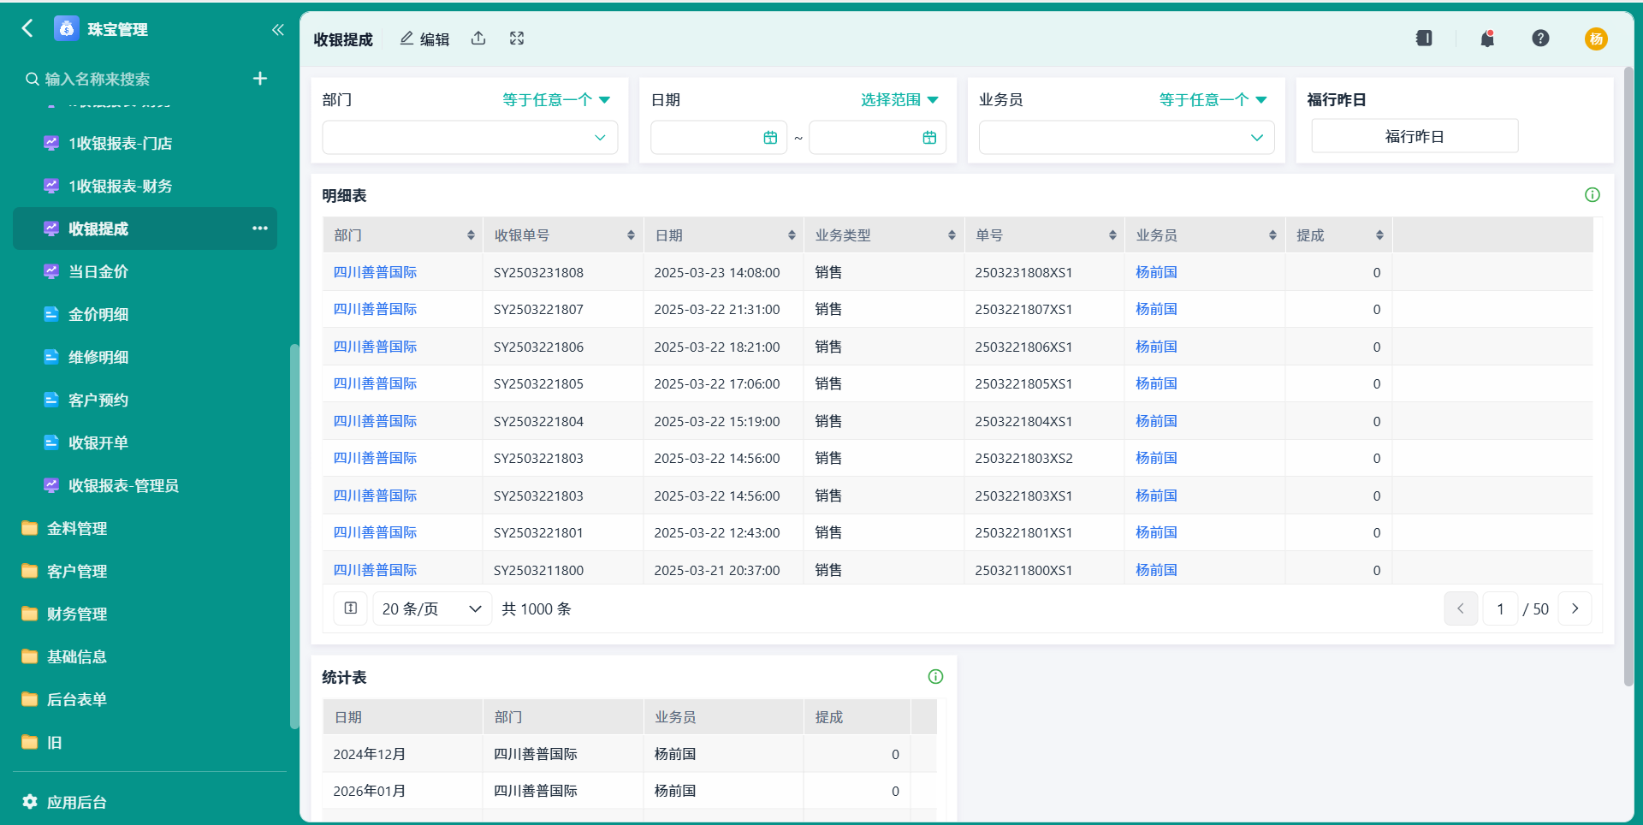The image size is (1643, 825).
Task: Click the share/export icon in header
Action: point(478,39)
